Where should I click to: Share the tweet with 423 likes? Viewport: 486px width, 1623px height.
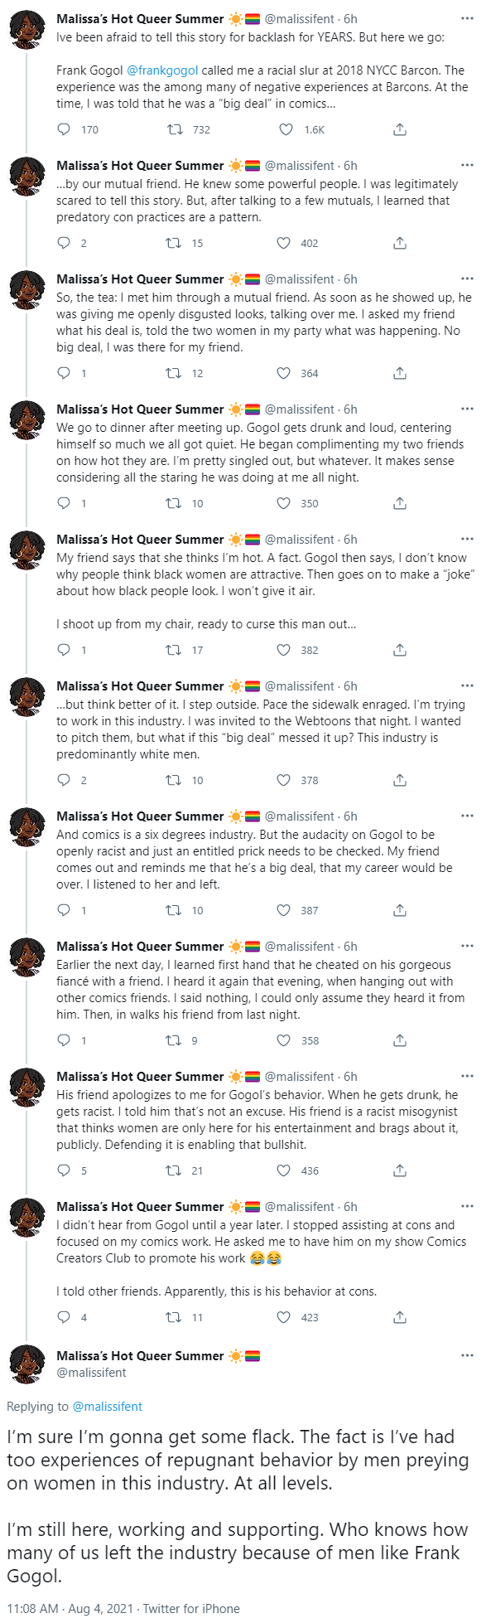400,1317
